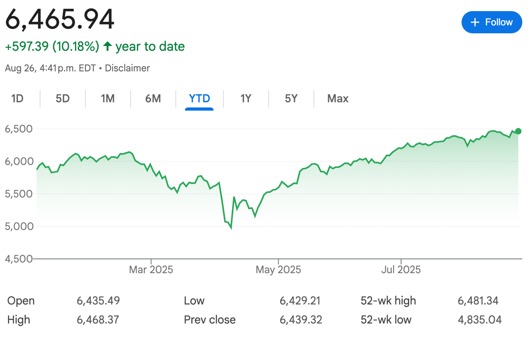This screenshot has width=531, height=337.
Task: Open the Disclaimer link
Action: click(x=127, y=68)
